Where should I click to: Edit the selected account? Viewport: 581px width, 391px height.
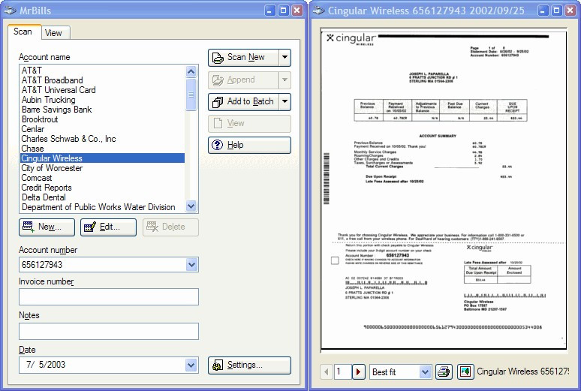tap(108, 227)
